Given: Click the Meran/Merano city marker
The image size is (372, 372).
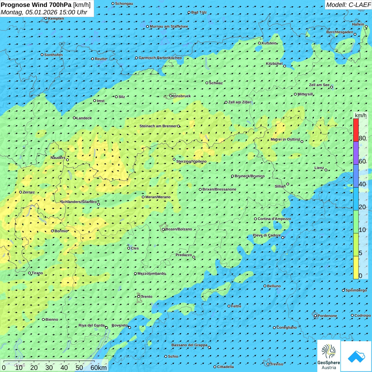Looking at the screenshot, I should [143, 197].
